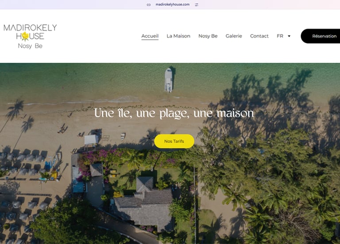The image size is (340, 244).
Task: Open the site settings sliders icon
Action: tap(197, 4)
